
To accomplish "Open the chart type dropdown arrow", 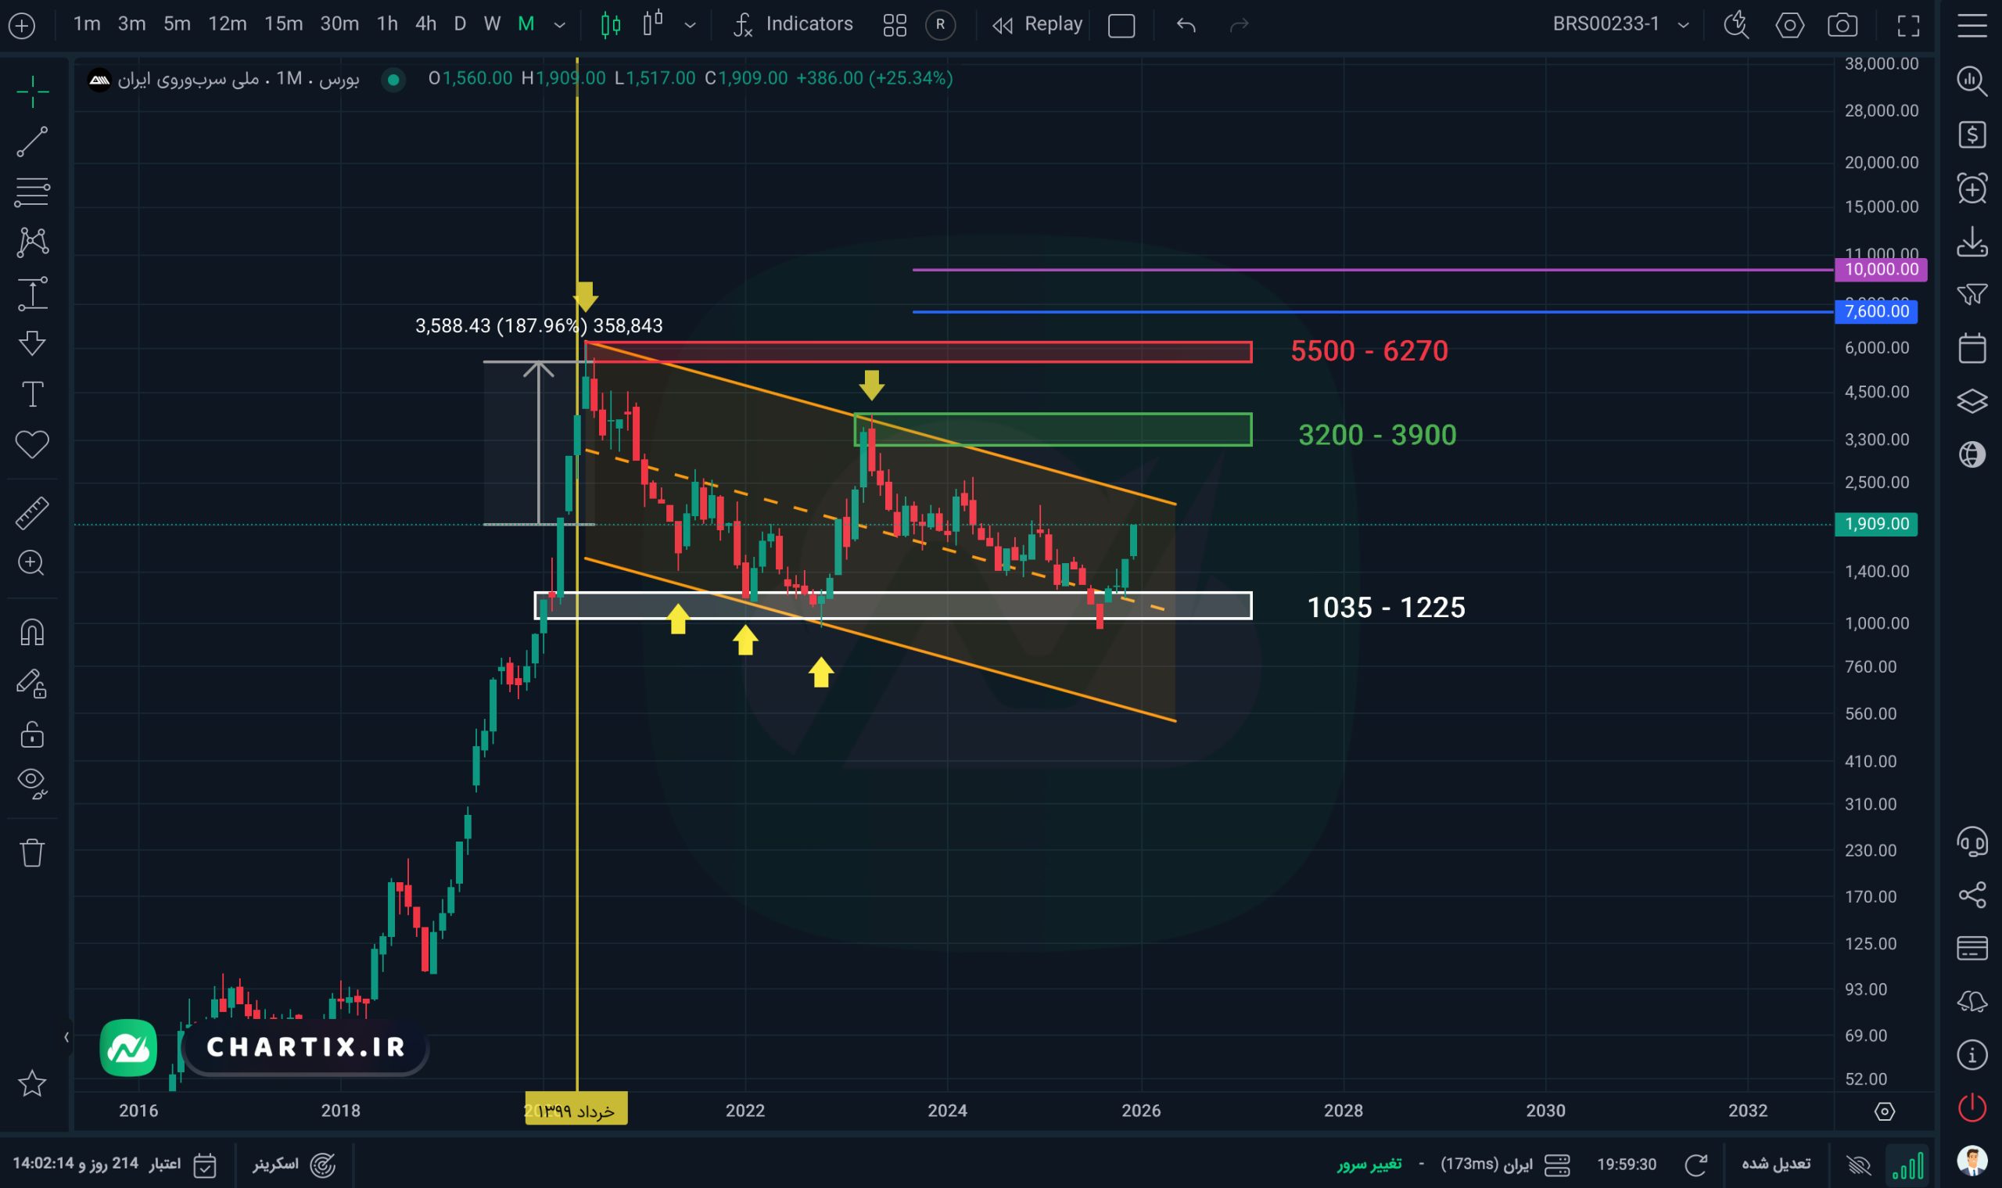I will coord(689,25).
